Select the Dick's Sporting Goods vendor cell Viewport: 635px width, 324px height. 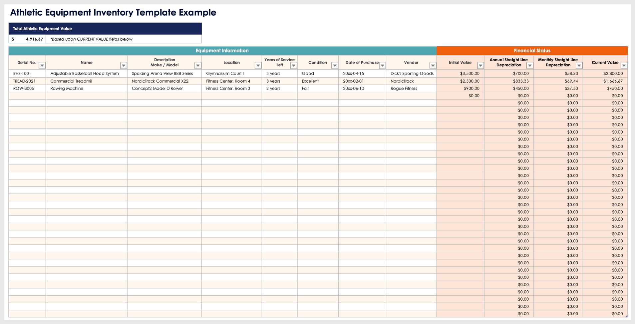click(x=412, y=74)
